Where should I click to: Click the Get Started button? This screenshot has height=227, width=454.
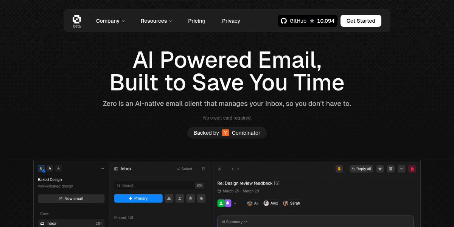click(361, 21)
